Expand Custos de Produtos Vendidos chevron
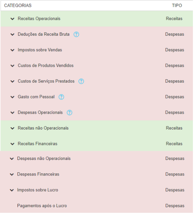The height and width of the screenshot is (213, 194). tap(12, 66)
